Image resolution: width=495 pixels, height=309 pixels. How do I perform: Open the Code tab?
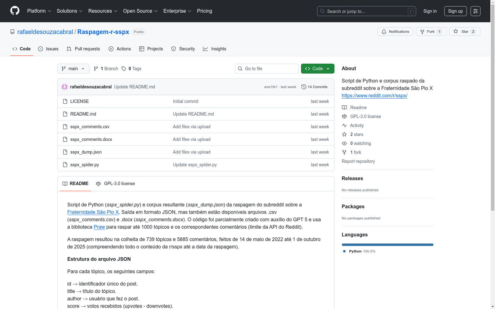[22, 49]
